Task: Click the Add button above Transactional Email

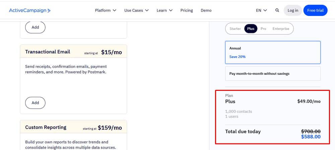Action: pyautogui.click(x=35, y=27)
